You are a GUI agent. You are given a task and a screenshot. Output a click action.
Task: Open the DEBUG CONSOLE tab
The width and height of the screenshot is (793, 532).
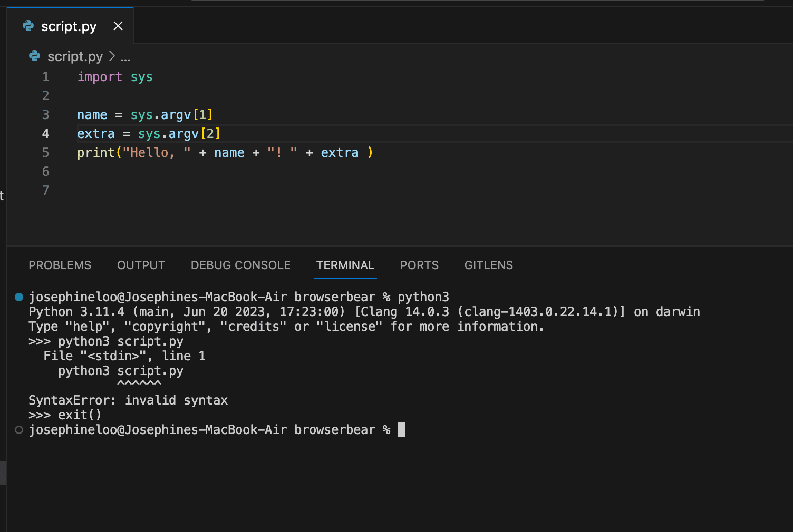(x=240, y=265)
